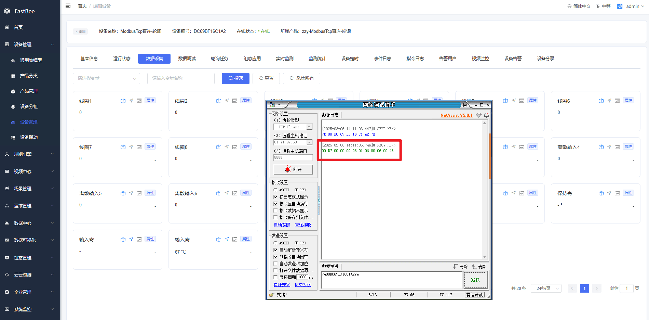Click the 发送 button in NetAssist
The image size is (649, 320).
[x=475, y=280]
